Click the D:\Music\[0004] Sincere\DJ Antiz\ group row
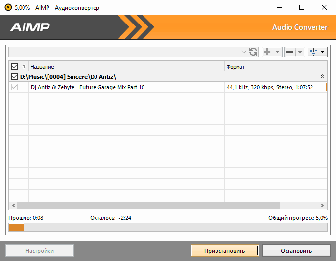 point(168,76)
